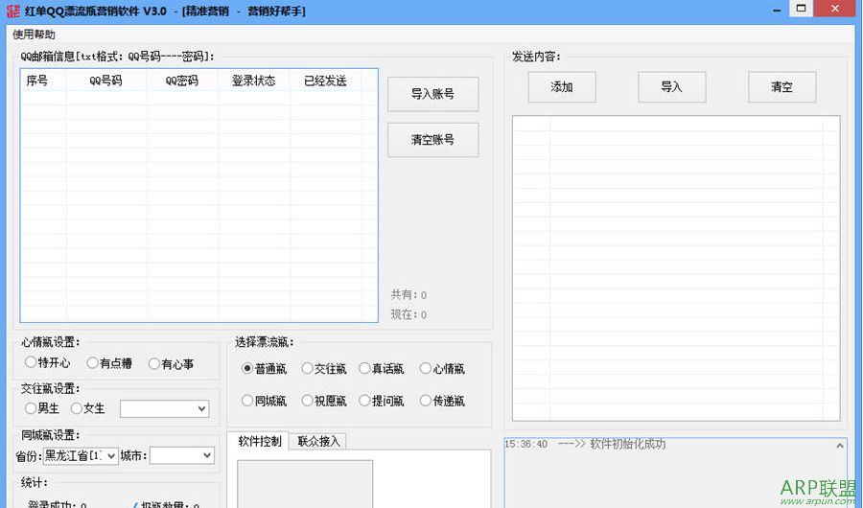Screen dimensions: 863x508
Task: Pick the 同城瓶 radio button
Action: (x=247, y=402)
